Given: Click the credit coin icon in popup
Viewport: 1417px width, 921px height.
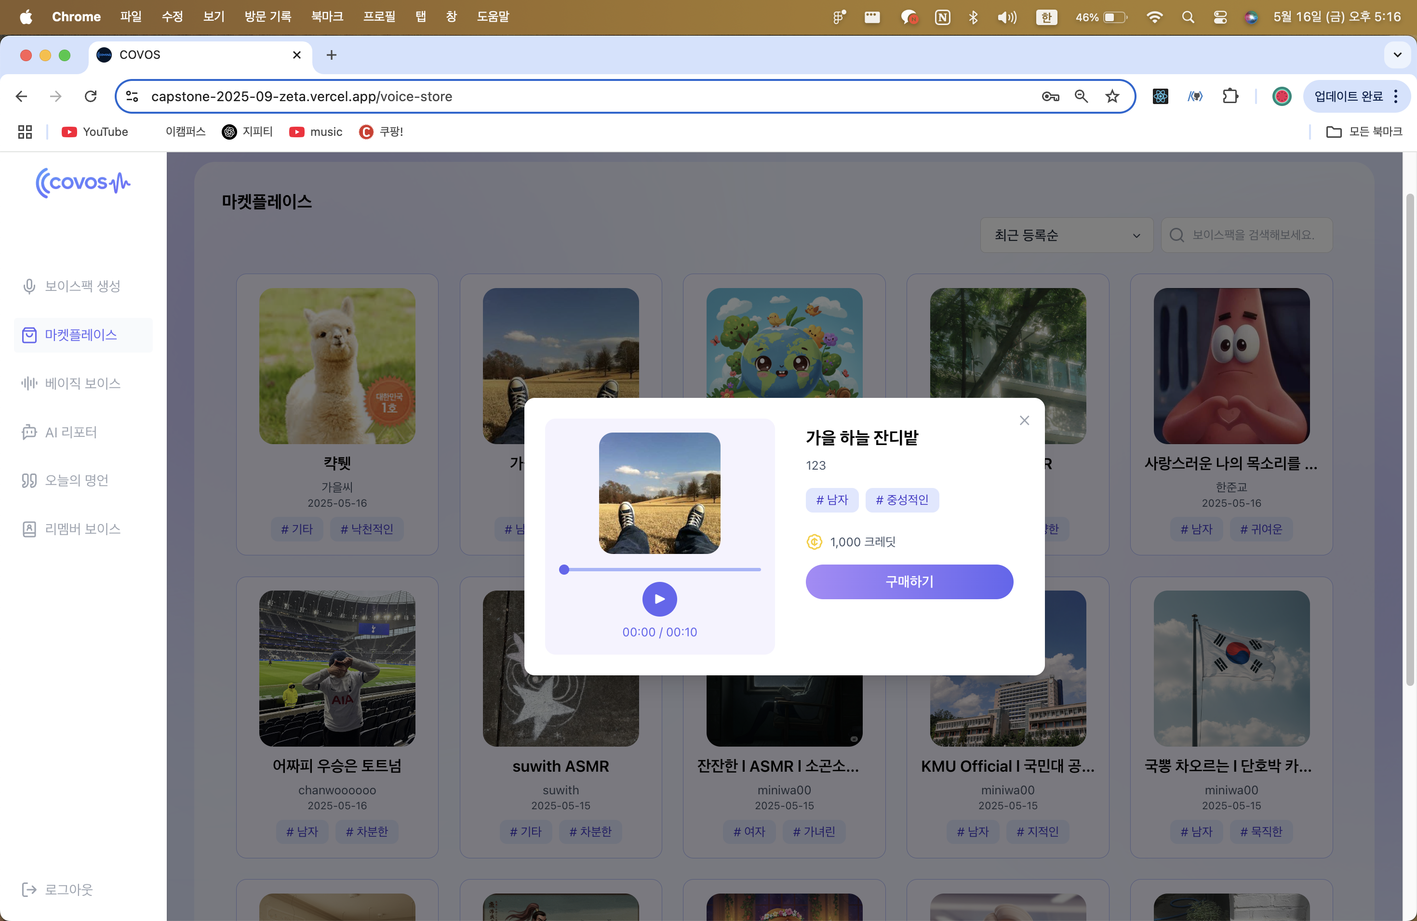Looking at the screenshot, I should point(814,541).
